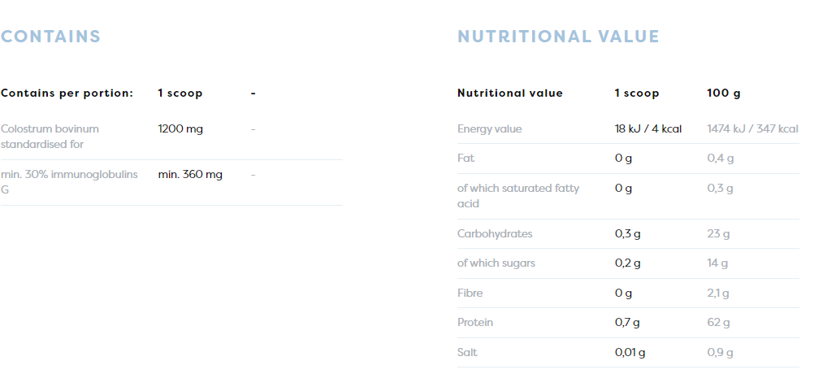This screenshot has height=387, width=814.
Task: Click the CONTAINS section heading
Action: coord(50,37)
